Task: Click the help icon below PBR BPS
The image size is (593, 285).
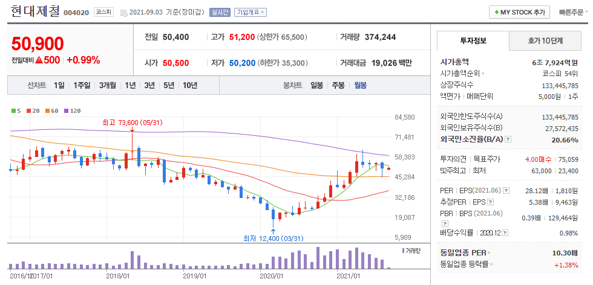Action: [x=444, y=223]
